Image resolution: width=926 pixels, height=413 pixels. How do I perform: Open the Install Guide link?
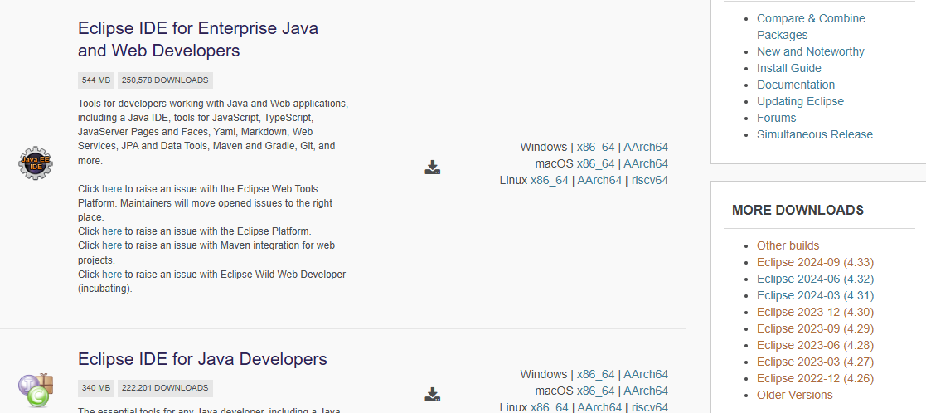click(x=789, y=68)
